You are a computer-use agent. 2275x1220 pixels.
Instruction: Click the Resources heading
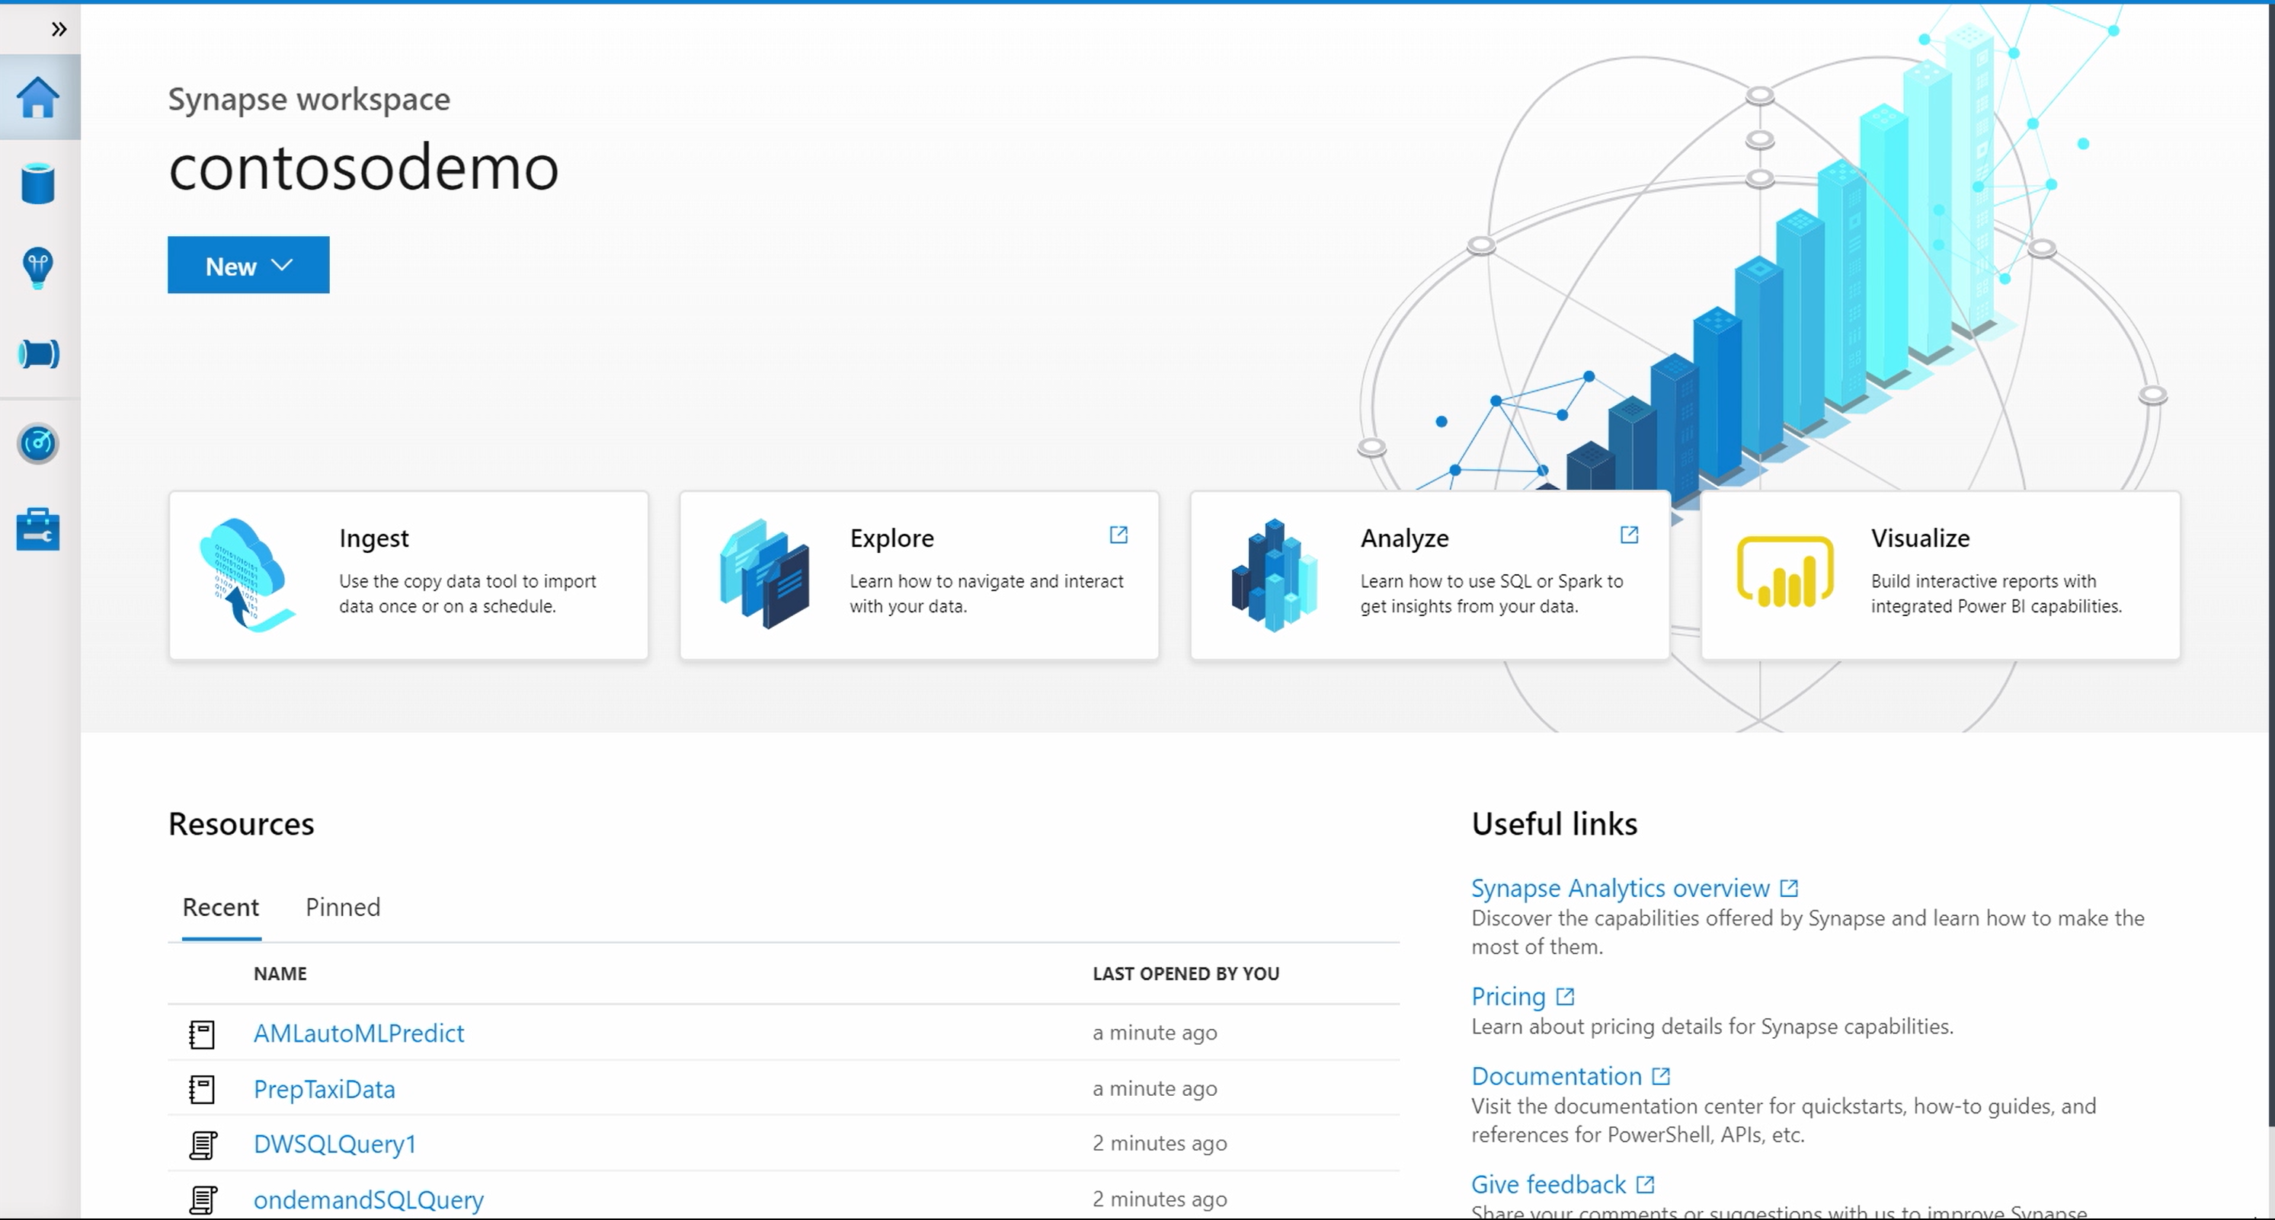click(241, 824)
